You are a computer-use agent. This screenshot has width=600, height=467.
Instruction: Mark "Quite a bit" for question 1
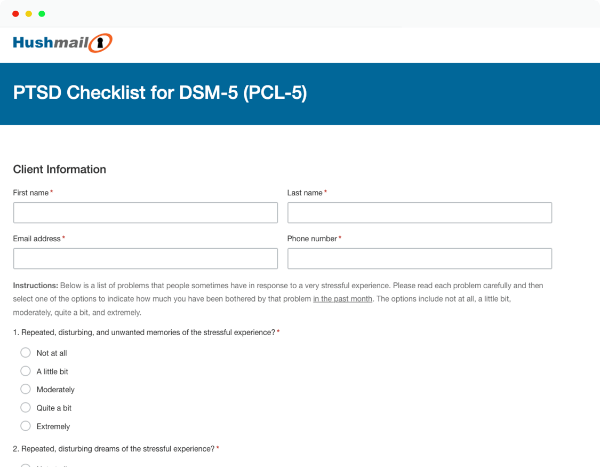(x=26, y=408)
